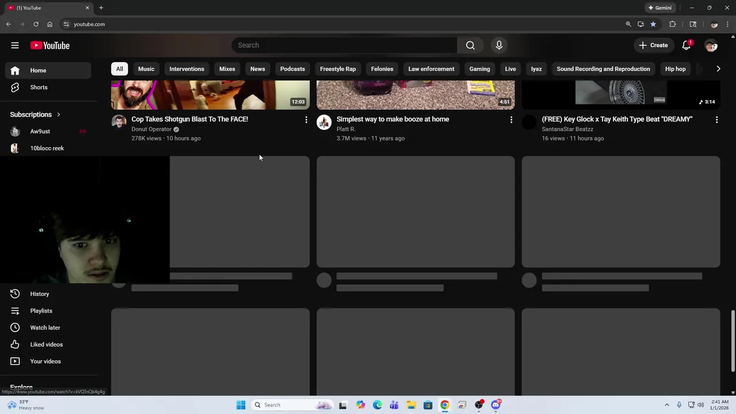This screenshot has width=736, height=414.
Task: Select the Live filter chip
Action: (x=511, y=69)
